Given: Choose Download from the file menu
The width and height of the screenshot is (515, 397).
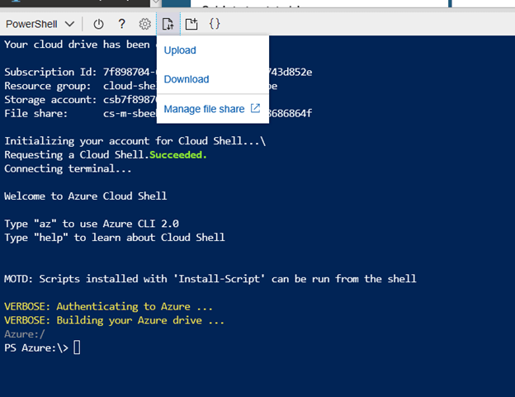Looking at the screenshot, I should (187, 79).
